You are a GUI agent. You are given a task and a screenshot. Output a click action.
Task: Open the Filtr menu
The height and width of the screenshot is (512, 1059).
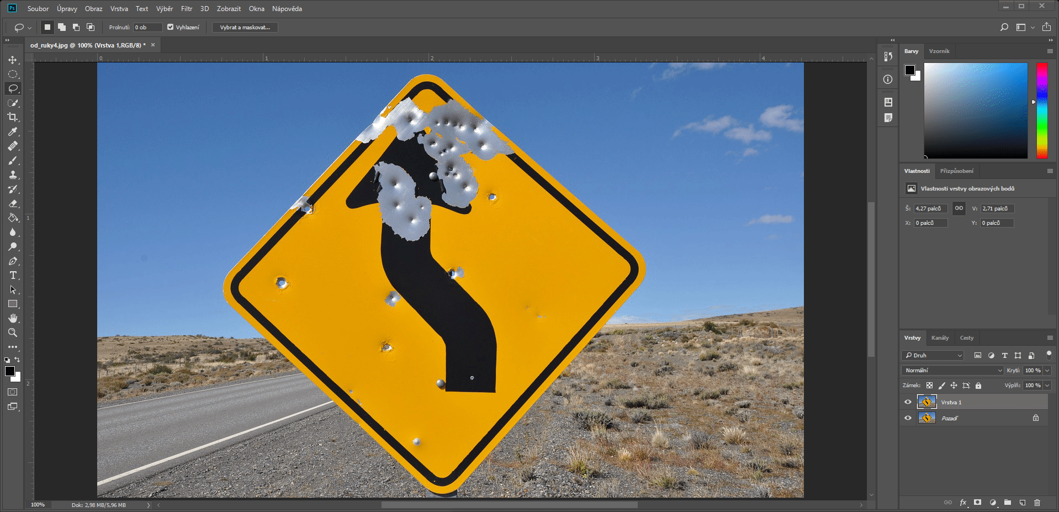click(x=186, y=9)
